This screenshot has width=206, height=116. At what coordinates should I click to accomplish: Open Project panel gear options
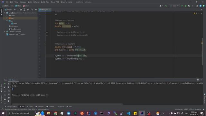click(32, 10)
